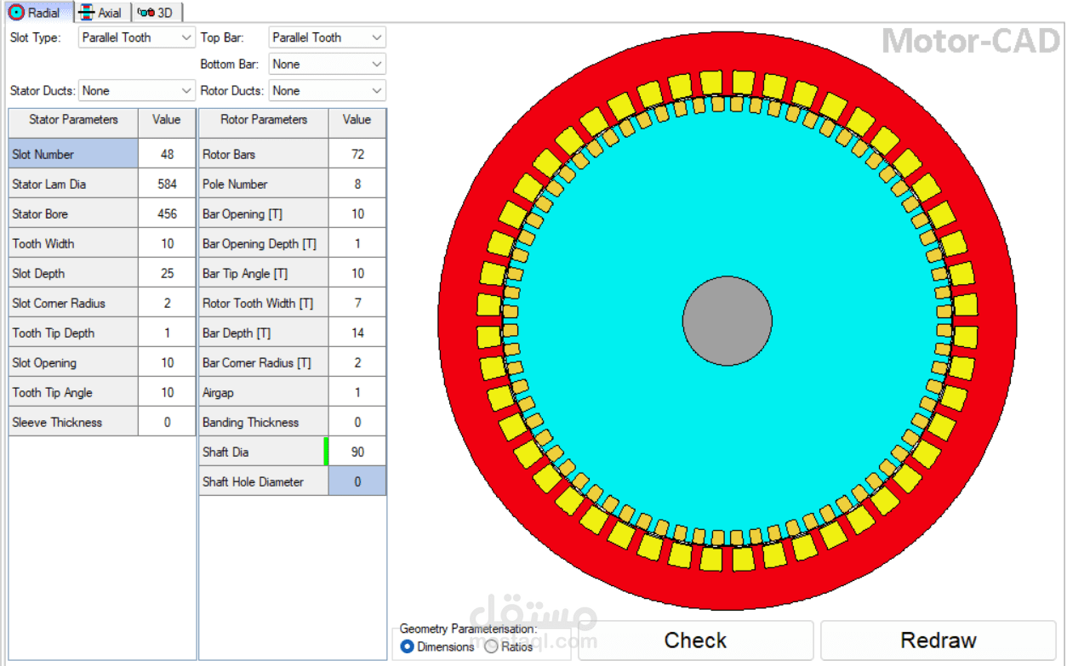Open the Bottom Bar dropdown
This screenshot has height=666, width=1067.
point(328,64)
